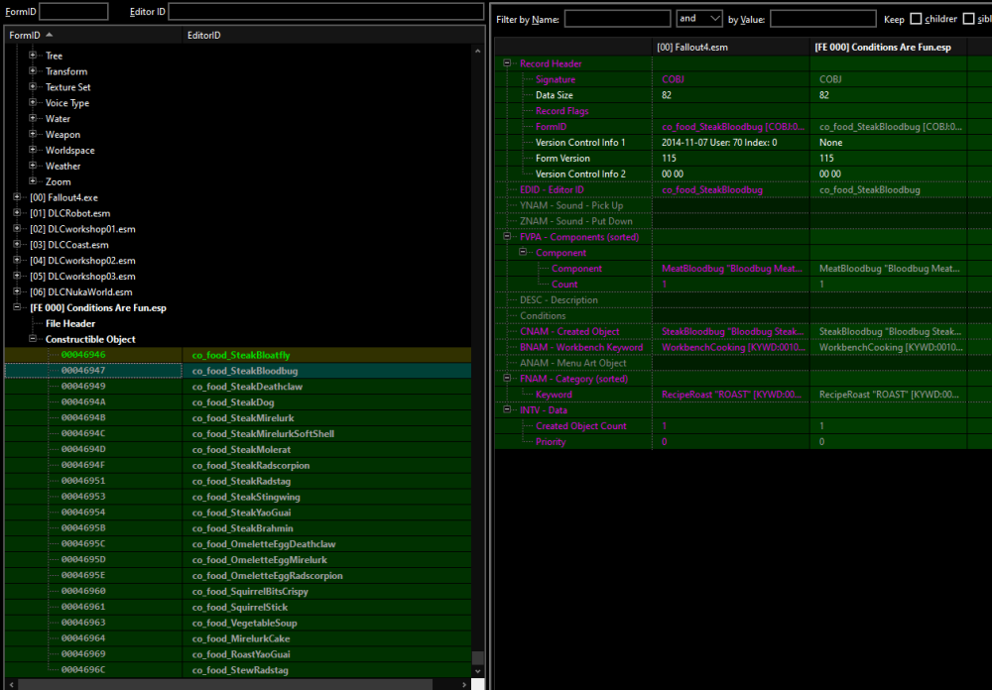Collapse FVPA - Components (sorted) section
This screenshot has height=690, width=992.
pos(507,237)
